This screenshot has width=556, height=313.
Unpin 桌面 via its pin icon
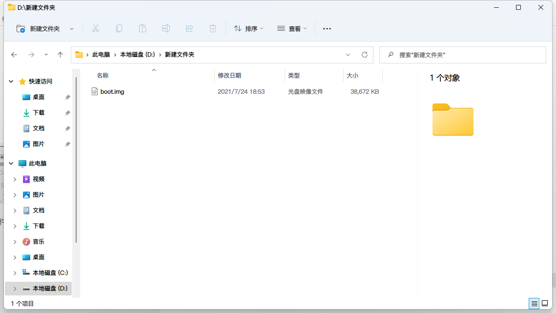pyautogui.click(x=67, y=97)
